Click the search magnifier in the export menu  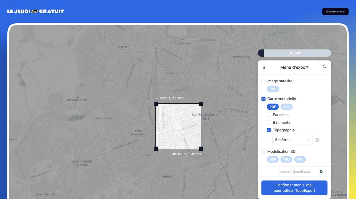[x=325, y=67]
